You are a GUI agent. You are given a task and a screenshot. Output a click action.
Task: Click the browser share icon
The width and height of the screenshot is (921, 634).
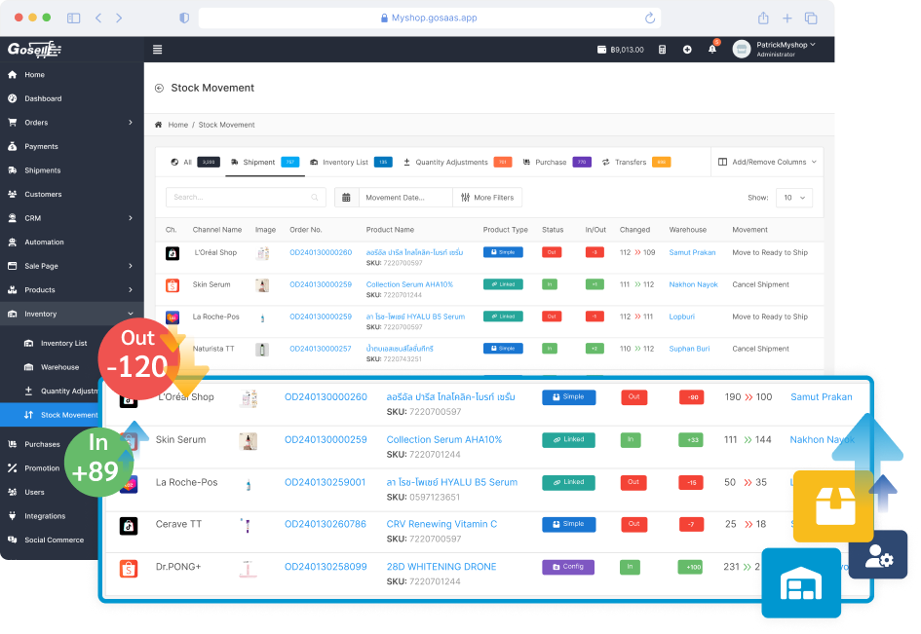click(763, 19)
